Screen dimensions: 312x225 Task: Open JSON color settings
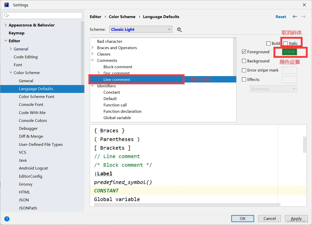[x=24, y=200]
